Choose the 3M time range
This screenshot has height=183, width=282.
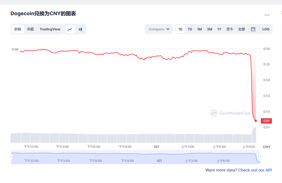coord(210,29)
